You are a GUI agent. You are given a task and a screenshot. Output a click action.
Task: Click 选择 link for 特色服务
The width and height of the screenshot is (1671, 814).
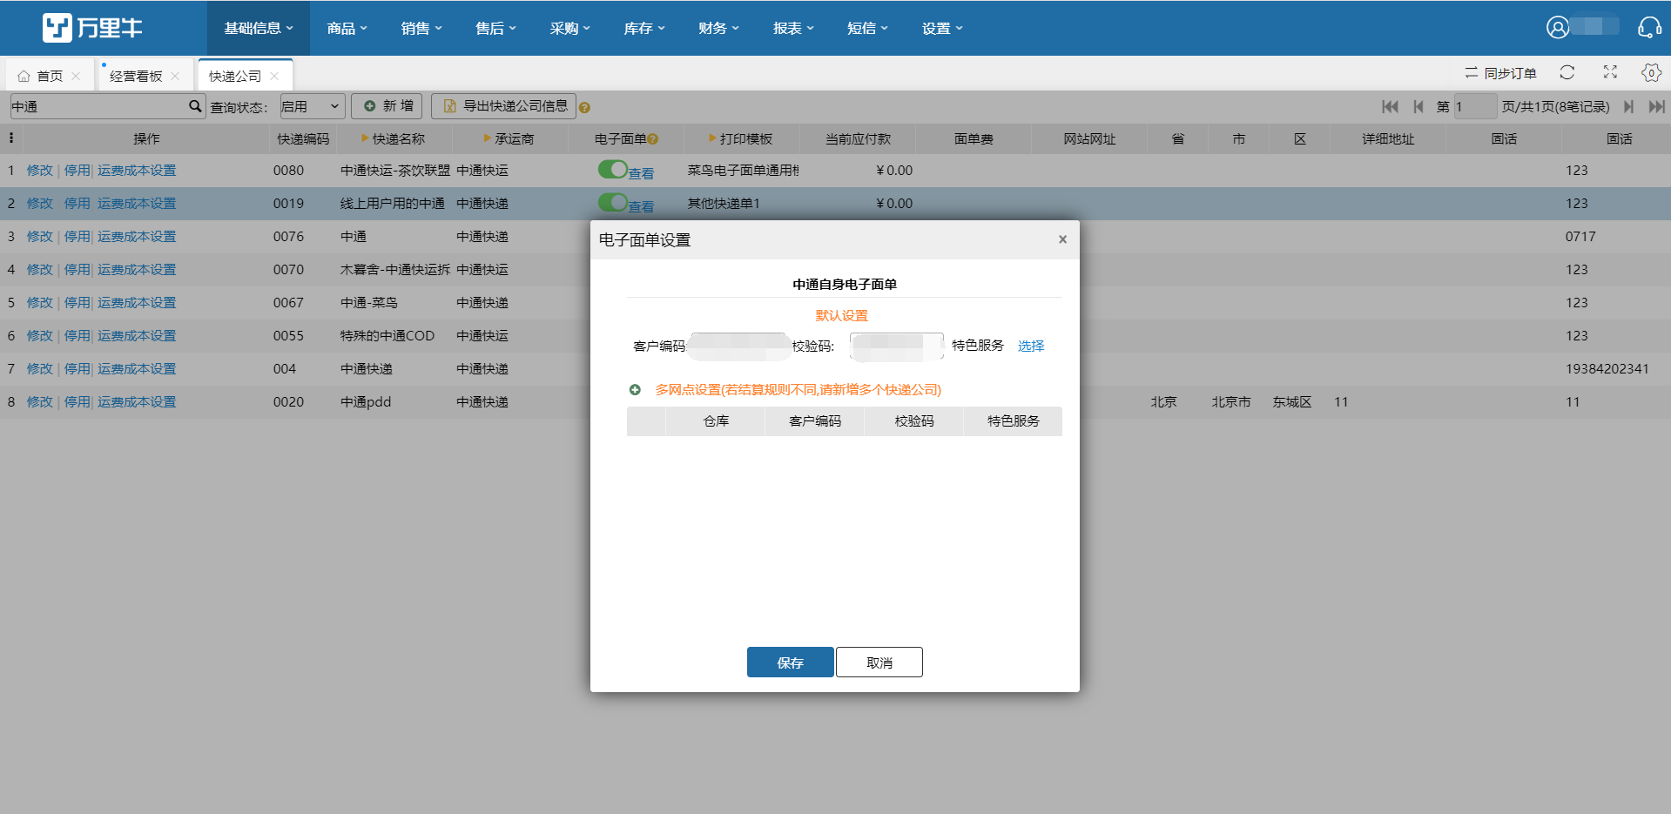[1031, 346]
